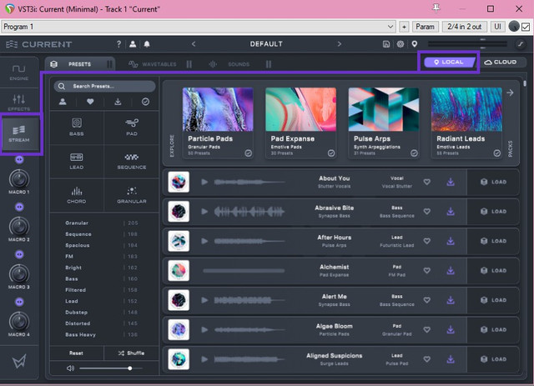Click the Search Presets field
Viewport: 534px width, 386px height.
click(x=104, y=86)
